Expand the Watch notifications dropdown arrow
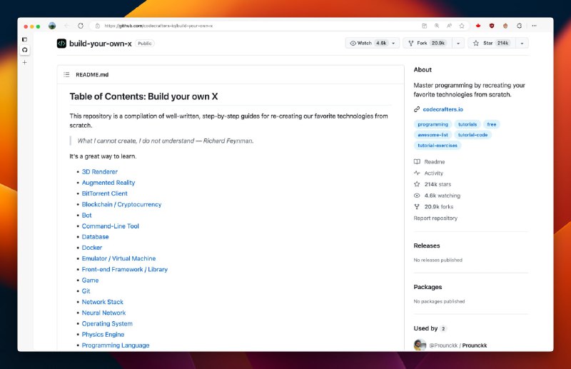Viewport: 571px width, 369px height. (394, 43)
